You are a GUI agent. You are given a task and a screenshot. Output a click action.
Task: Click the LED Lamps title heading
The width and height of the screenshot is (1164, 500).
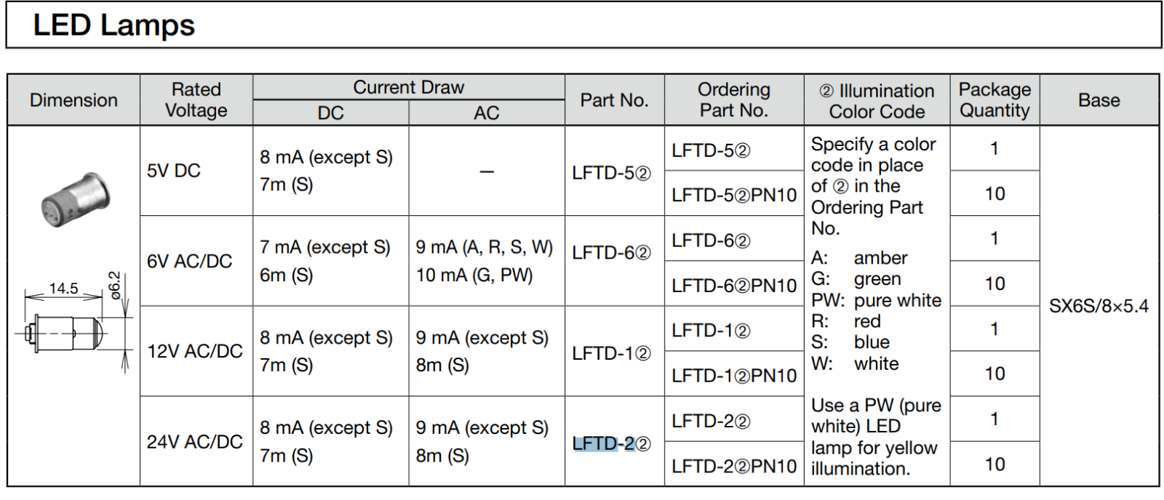[x=114, y=25]
